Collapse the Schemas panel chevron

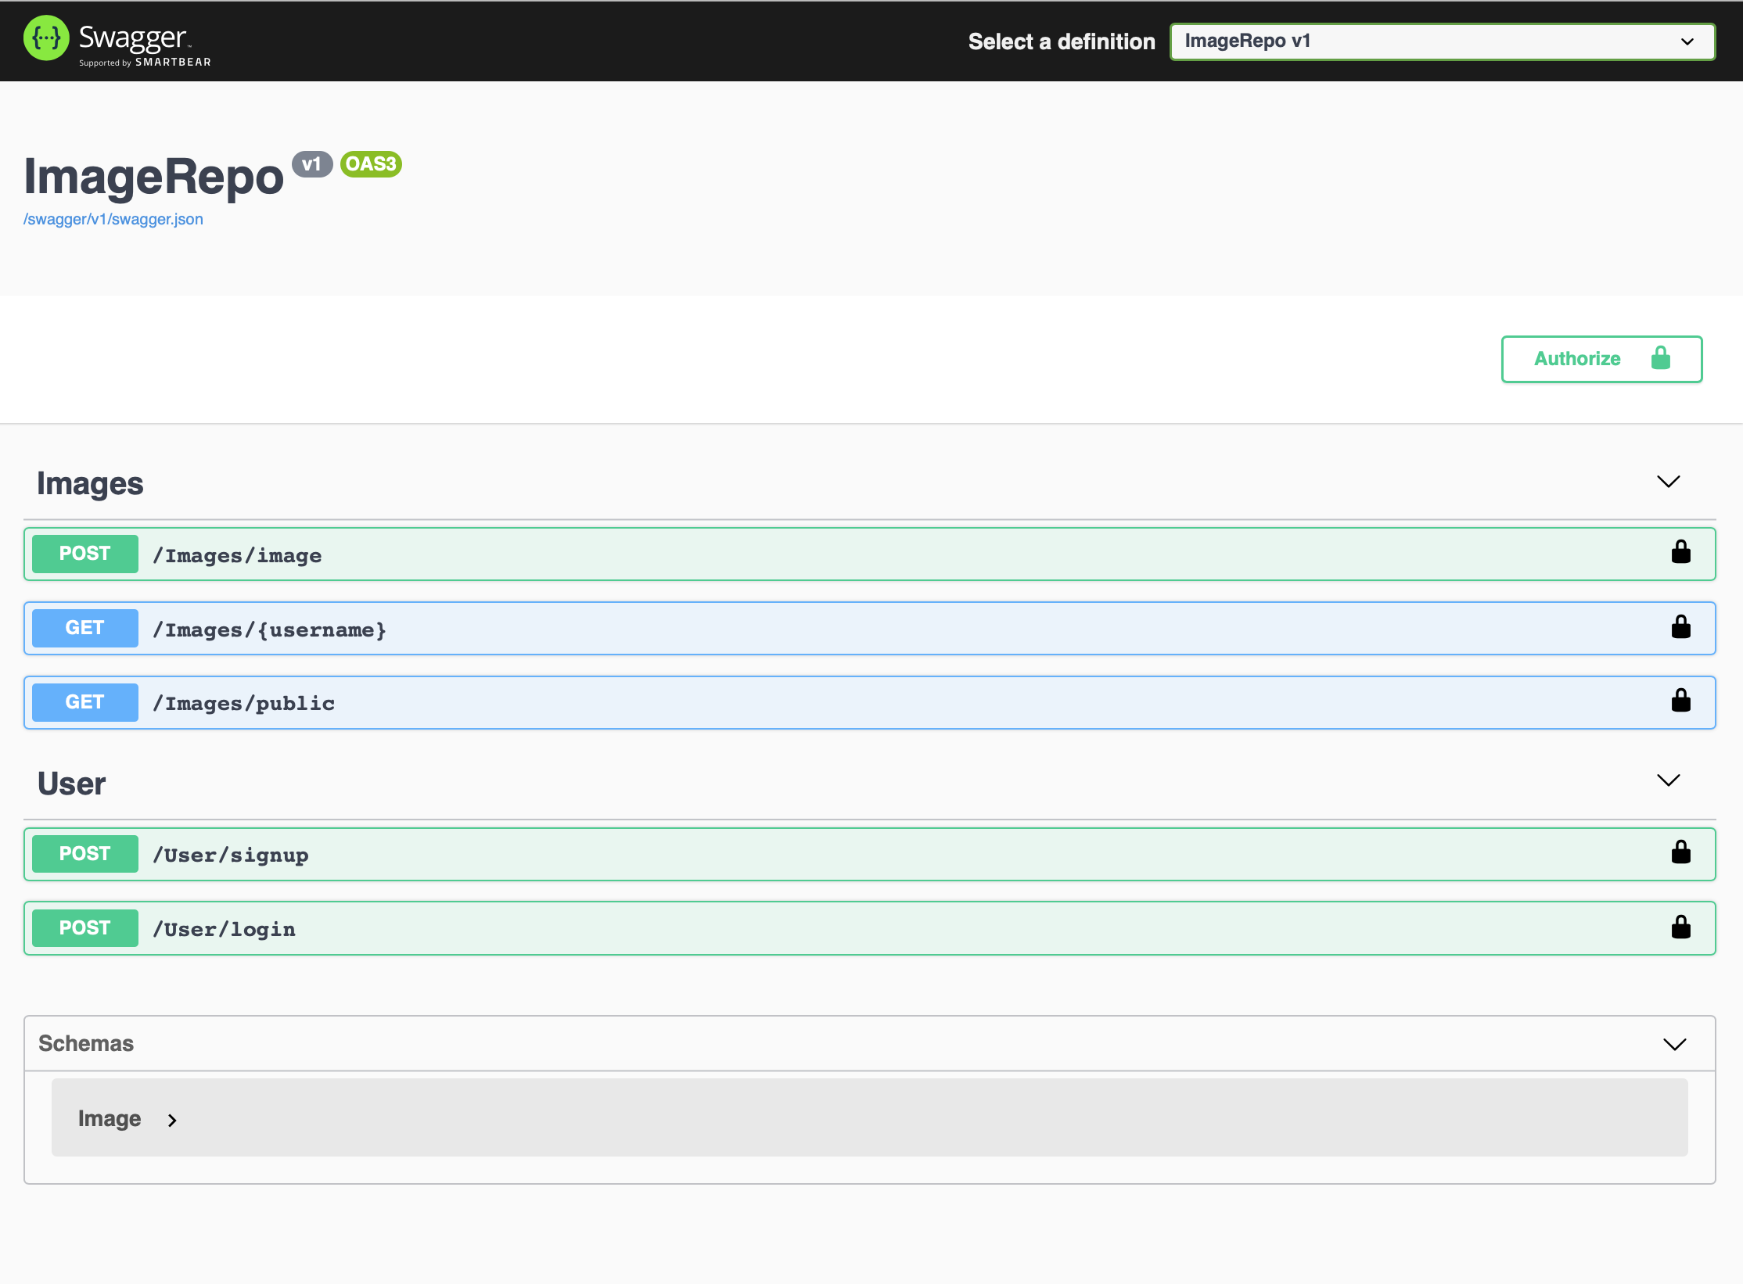point(1674,1044)
